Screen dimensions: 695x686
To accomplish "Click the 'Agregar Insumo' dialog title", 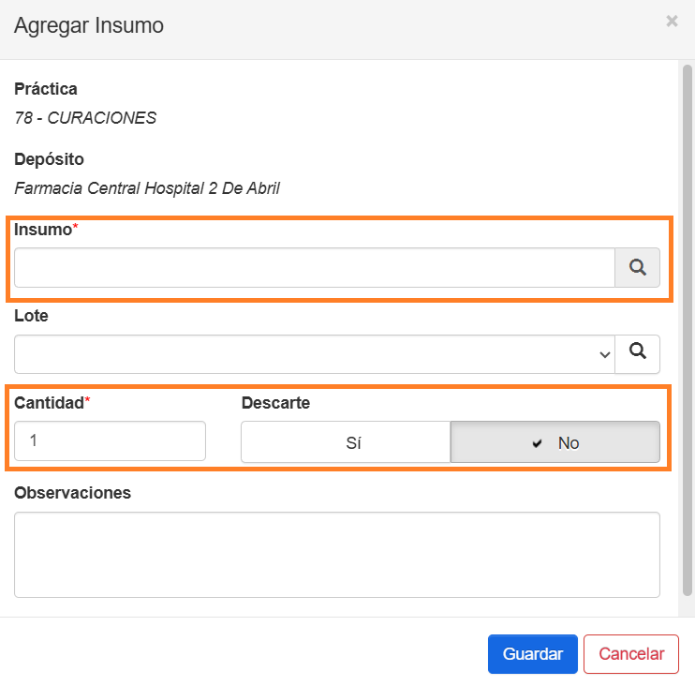I will (x=89, y=25).
